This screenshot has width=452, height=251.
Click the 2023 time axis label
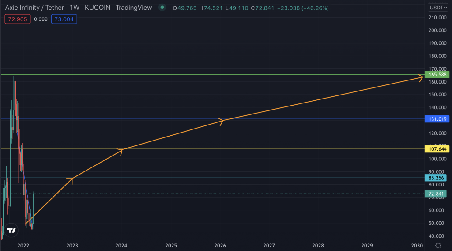tap(72, 246)
